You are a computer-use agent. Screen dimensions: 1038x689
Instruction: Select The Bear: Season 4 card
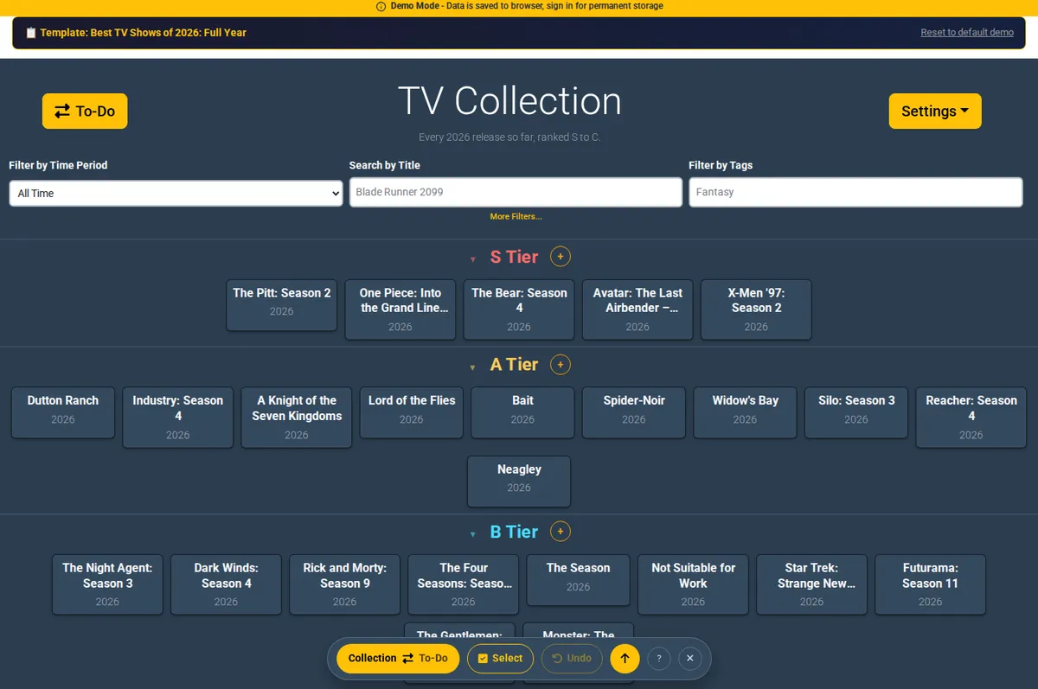(519, 309)
